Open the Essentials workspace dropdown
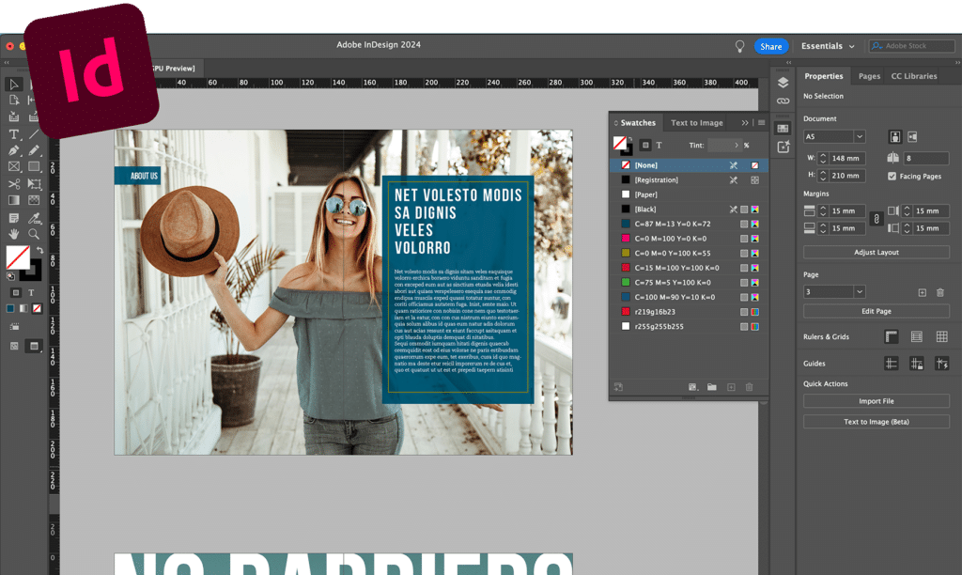The height and width of the screenshot is (575, 962). (828, 46)
